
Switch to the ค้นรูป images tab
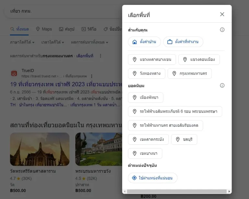[x=67, y=29]
